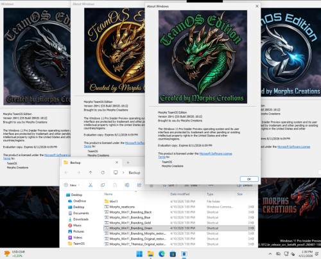Click the Share icon in Explorer toolbar
This screenshot has width=321, height=259.
point(139,185)
